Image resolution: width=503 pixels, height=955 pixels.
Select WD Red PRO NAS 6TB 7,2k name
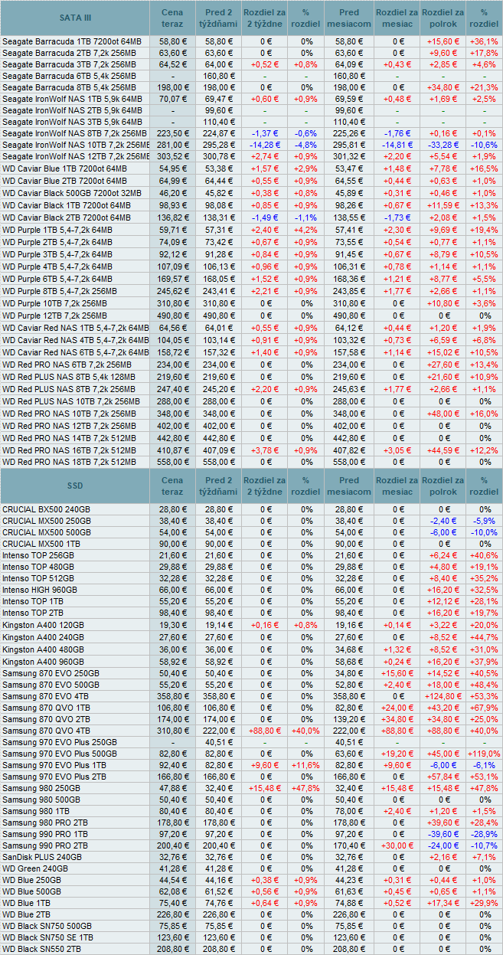point(67,365)
